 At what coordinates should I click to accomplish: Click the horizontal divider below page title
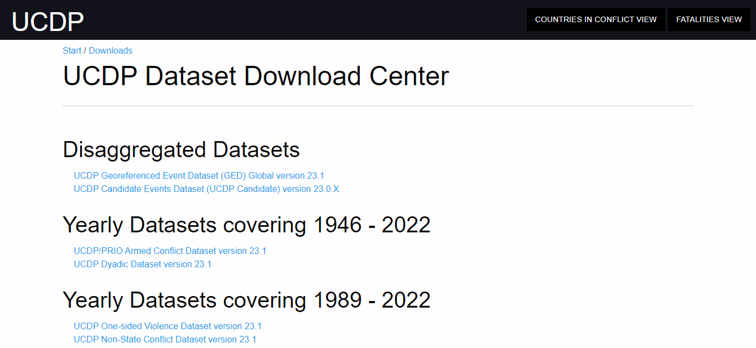click(x=377, y=106)
